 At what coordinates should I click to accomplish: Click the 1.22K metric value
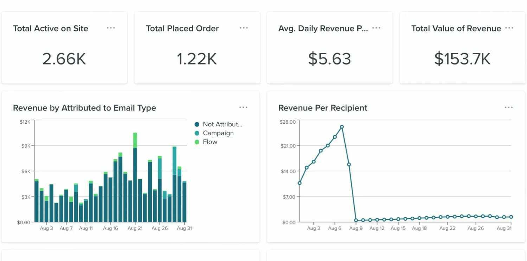point(197,59)
